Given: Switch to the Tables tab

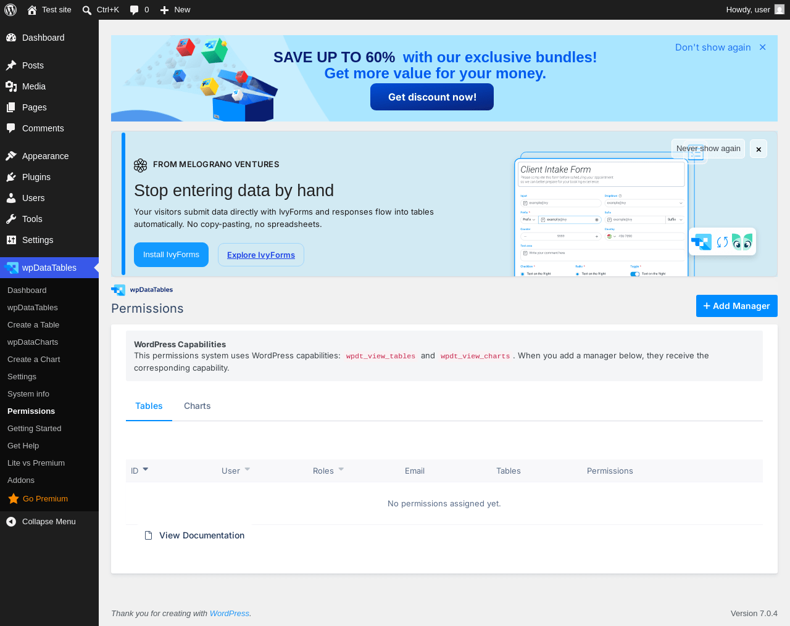Looking at the screenshot, I should click(149, 406).
